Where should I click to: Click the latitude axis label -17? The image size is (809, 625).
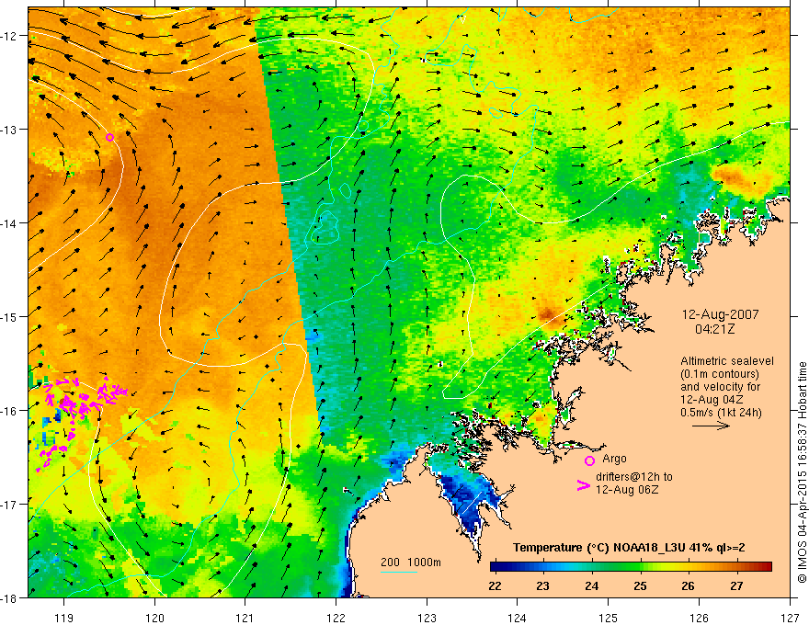(10, 504)
